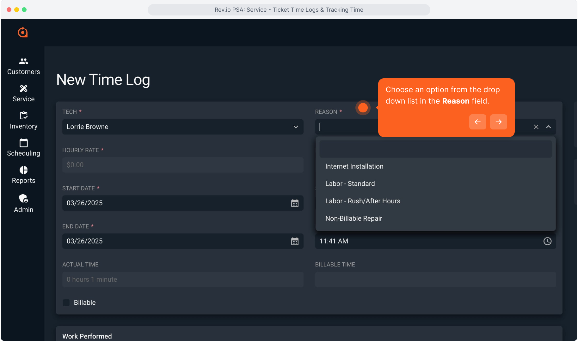This screenshot has width=578, height=341.
Task: Open the Scheduling calendar icon
Action: click(23, 143)
